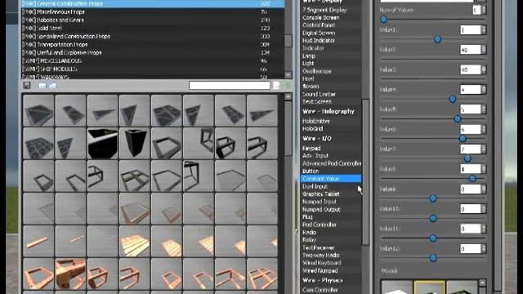Select the first grey grid panel thumbnail

pyautogui.click(x=38, y=110)
